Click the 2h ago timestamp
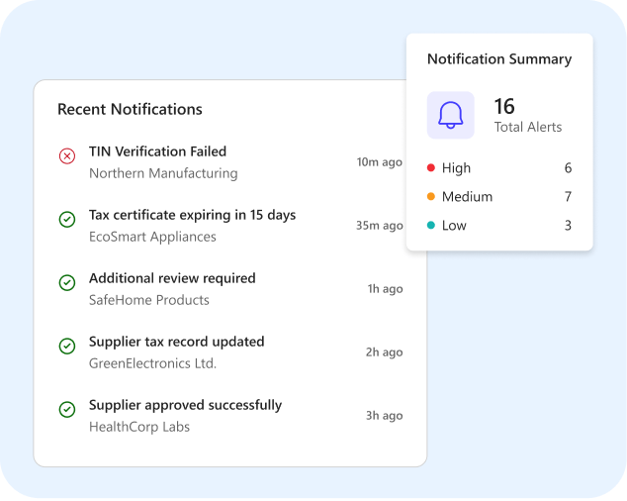 pyautogui.click(x=385, y=352)
